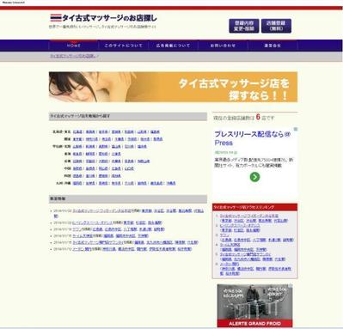Click 関内駅 link in news list
Viewport: 343px width, 329px height.
pos(141,249)
